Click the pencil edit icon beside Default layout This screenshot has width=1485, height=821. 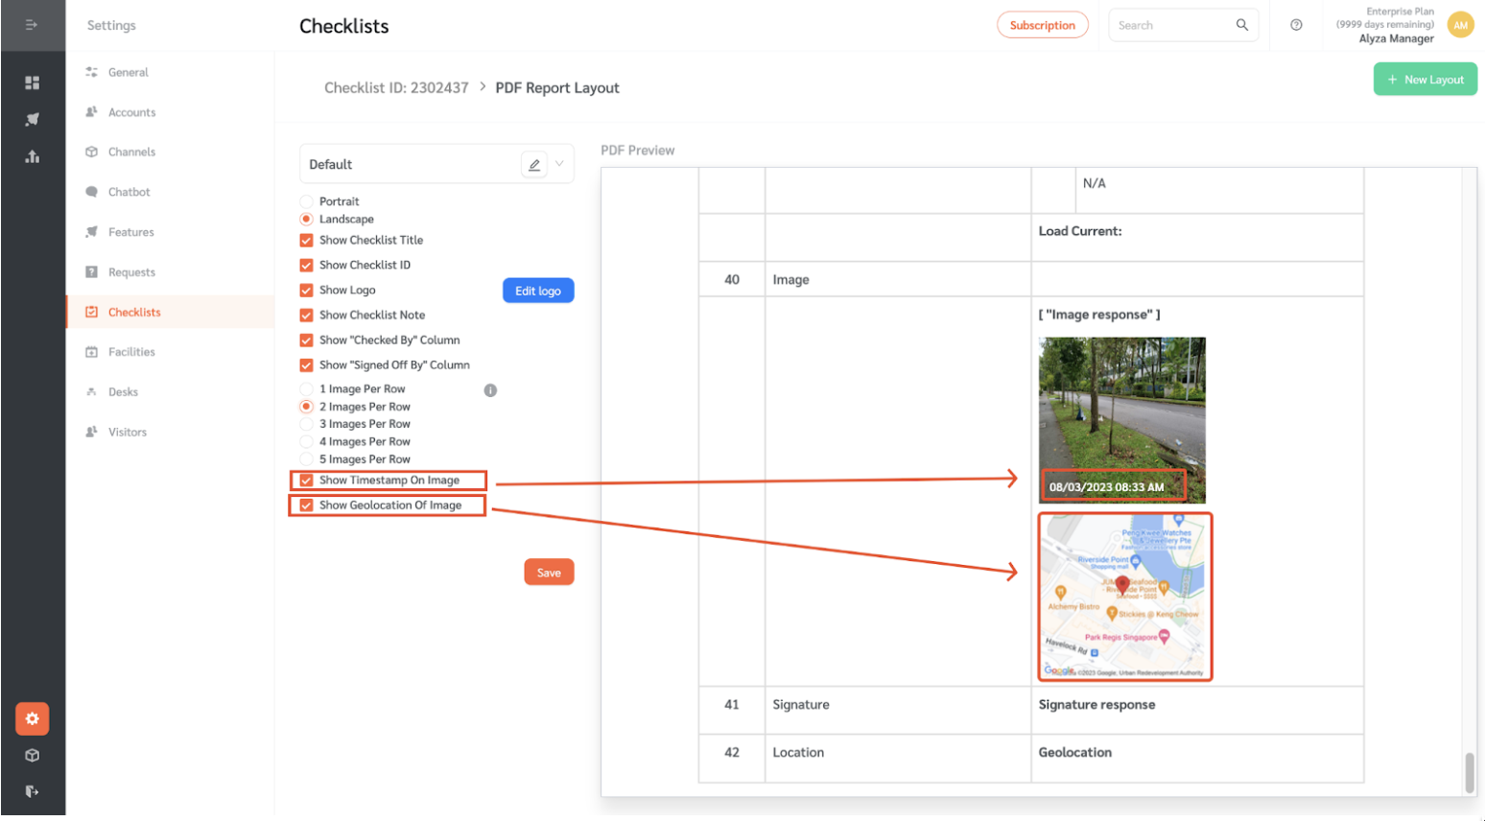tap(534, 164)
